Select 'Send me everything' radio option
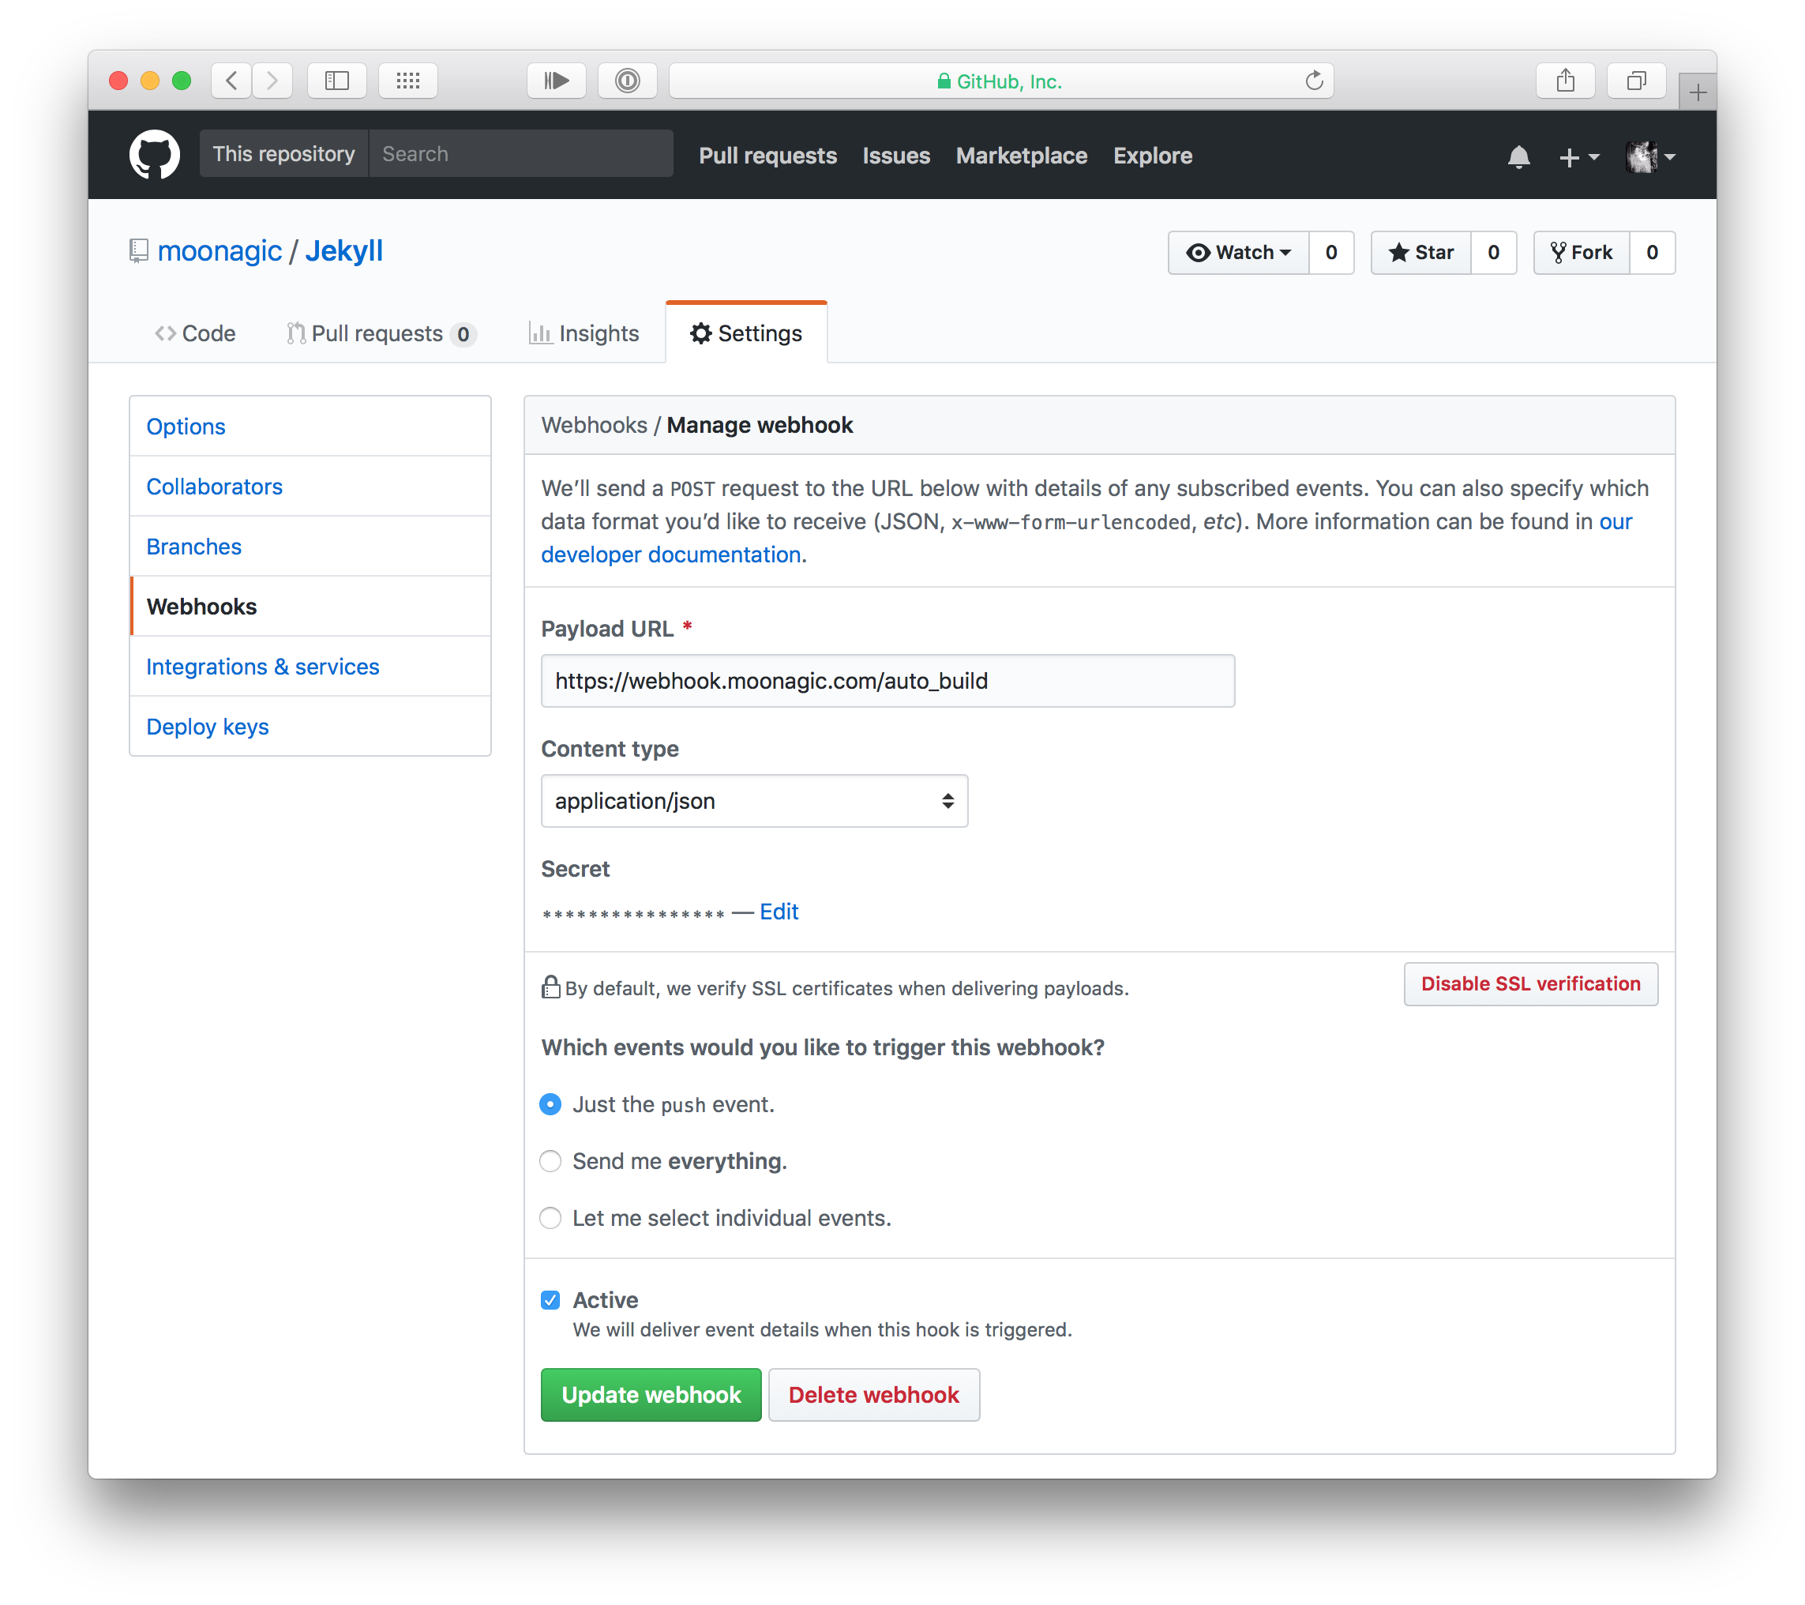The height and width of the screenshot is (1605, 1805). (550, 1160)
